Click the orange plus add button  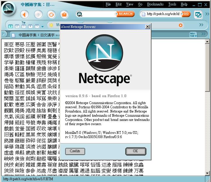click(181, 25)
